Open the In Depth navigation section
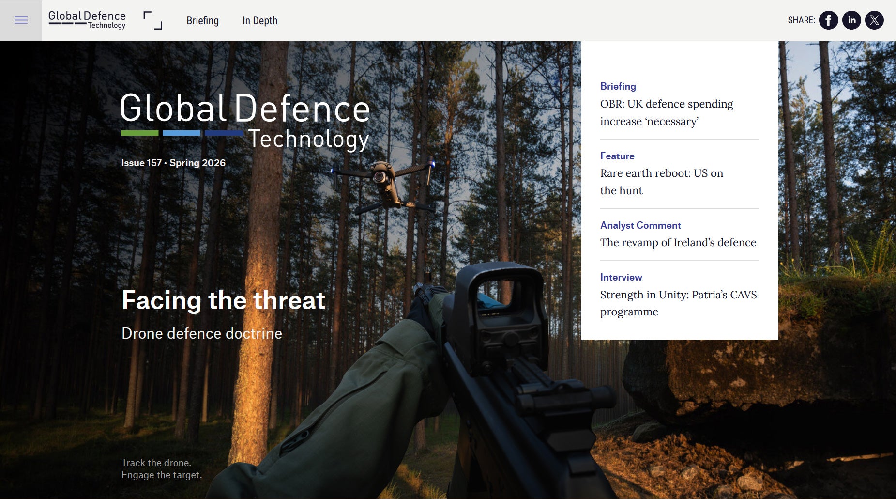Image resolution: width=896 pixels, height=499 pixels. coord(260,21)
